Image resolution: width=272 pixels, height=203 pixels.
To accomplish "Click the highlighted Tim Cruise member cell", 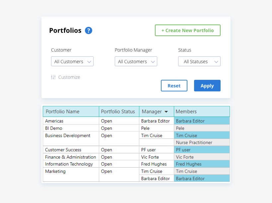I will [x=187, y=135].
